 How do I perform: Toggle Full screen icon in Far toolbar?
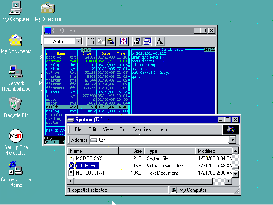(x=123, y=41)
